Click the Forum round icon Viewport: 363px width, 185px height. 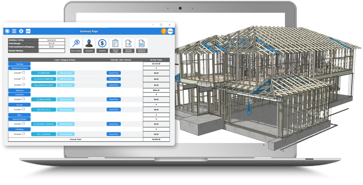170,31
